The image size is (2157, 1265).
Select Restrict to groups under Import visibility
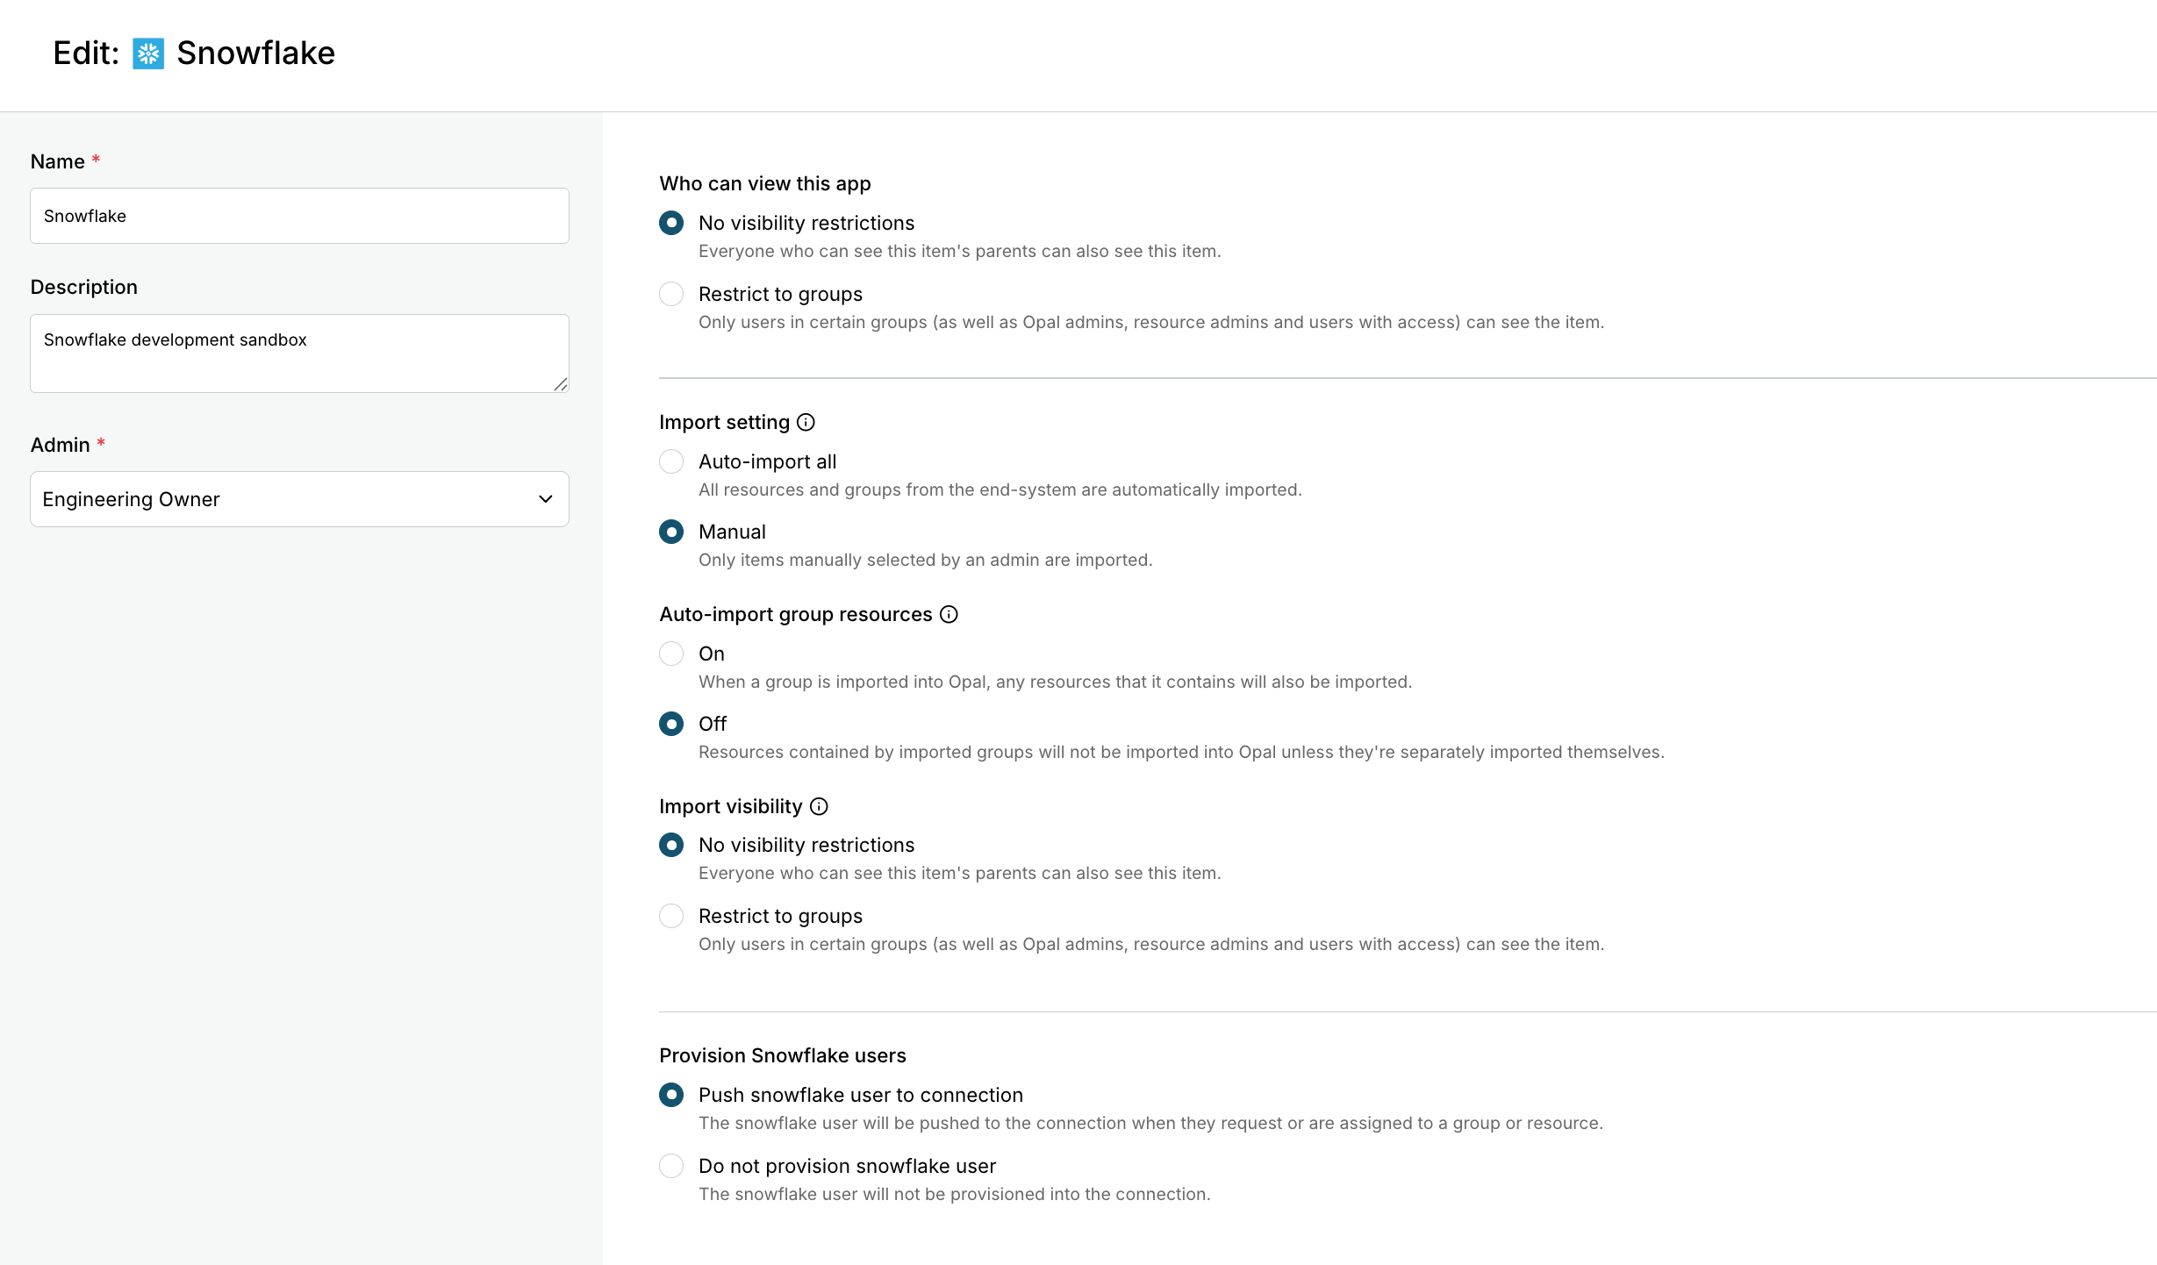click(671, 916)
